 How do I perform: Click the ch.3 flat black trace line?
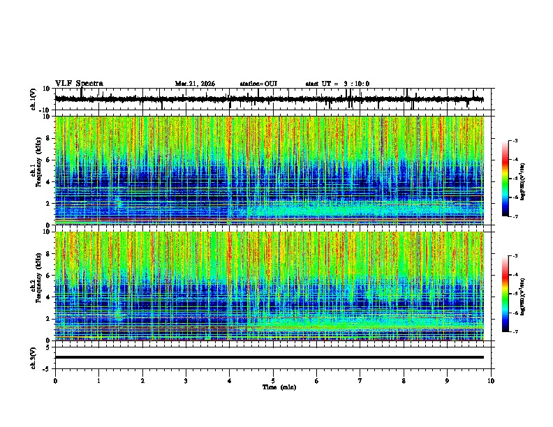pyautogui.click(x=270, y=357)
